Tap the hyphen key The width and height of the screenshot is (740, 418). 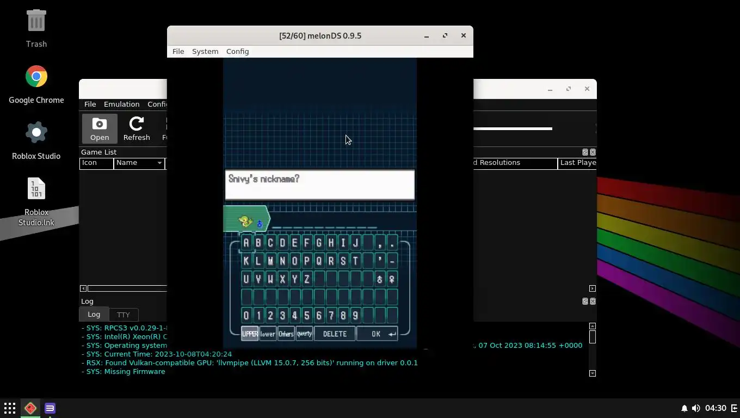point(392,261)
